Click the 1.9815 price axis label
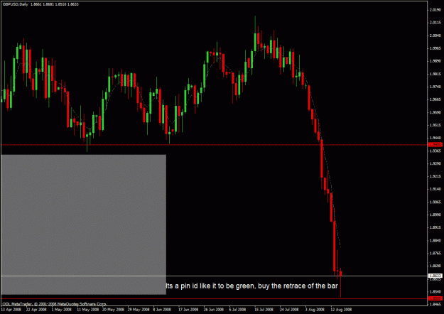This screenshot has height=314, width=444. coord(434,74)
